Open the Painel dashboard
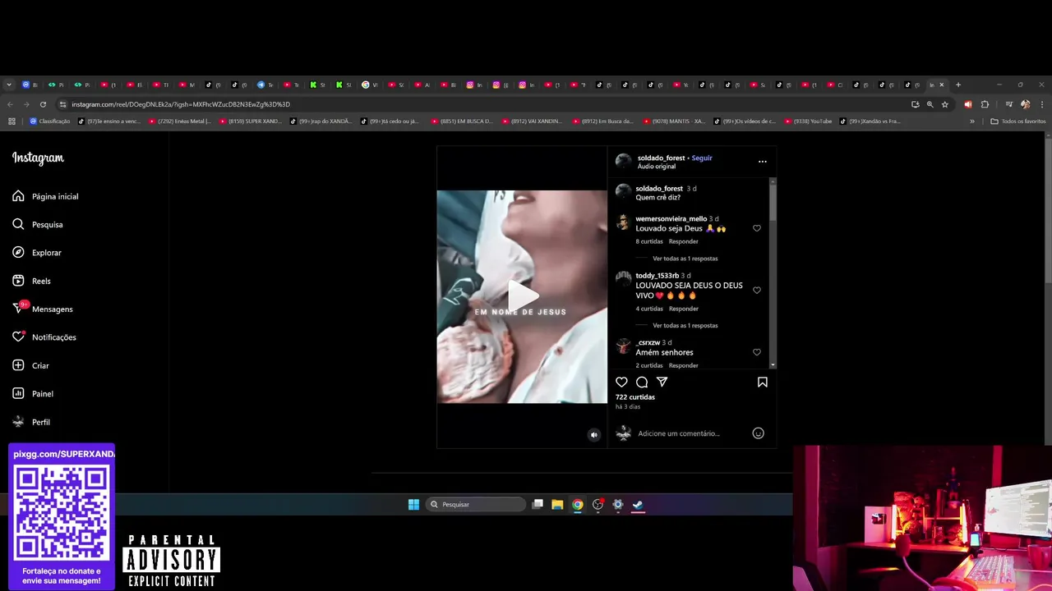This screenshot has width=1052, height=591. click(33, 394)
